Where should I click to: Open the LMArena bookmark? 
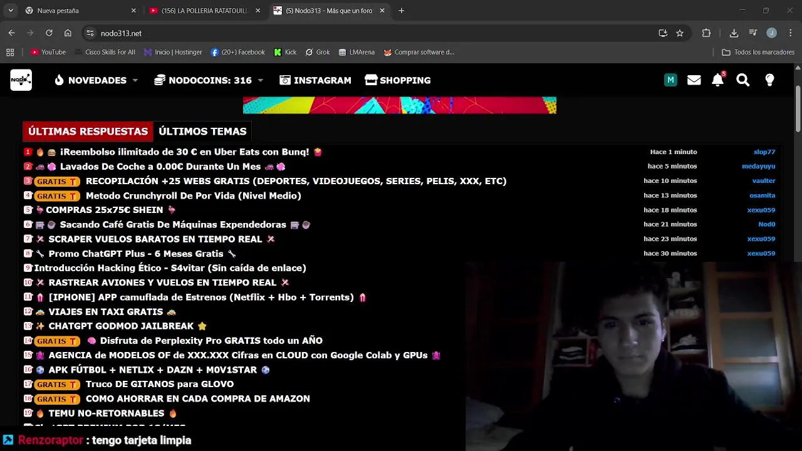click(x=357, y=52)
